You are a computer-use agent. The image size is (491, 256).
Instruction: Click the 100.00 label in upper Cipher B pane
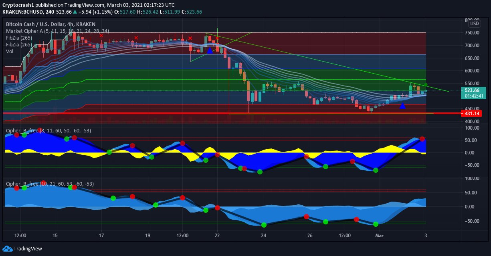pos(472,128)
